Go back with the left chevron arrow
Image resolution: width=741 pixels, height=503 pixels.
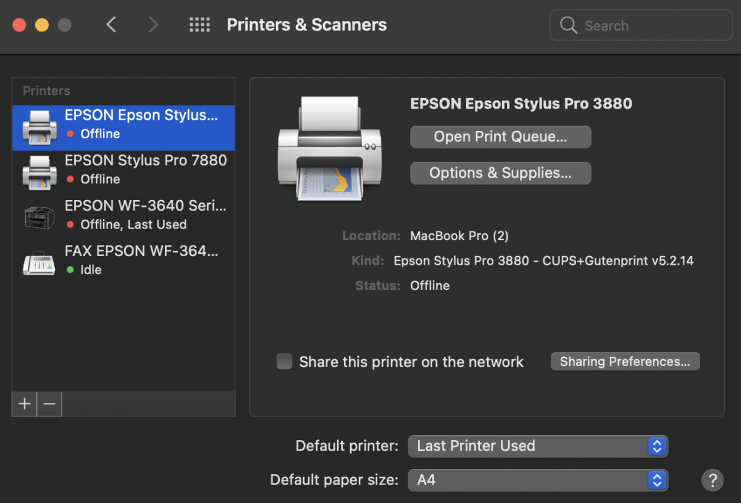tap(111, 25)
